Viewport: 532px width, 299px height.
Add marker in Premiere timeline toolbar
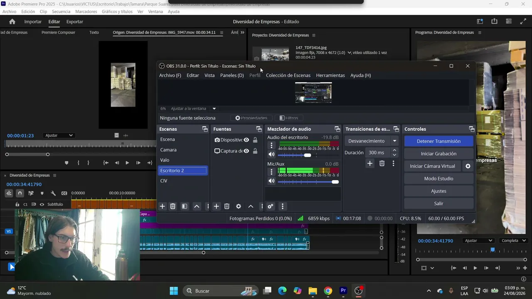tap(42, 193)
